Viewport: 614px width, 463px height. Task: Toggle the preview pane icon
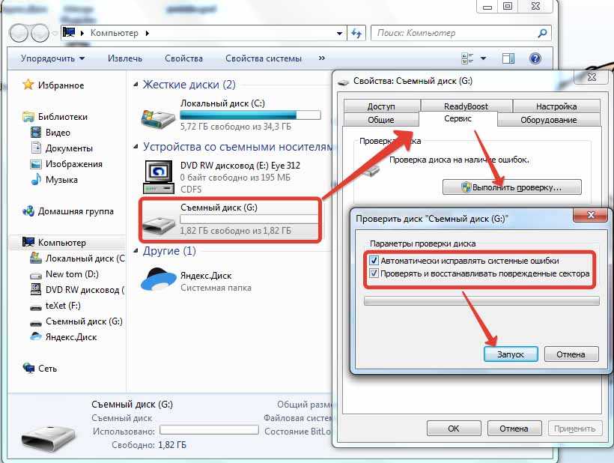click(x=508, y=58)
